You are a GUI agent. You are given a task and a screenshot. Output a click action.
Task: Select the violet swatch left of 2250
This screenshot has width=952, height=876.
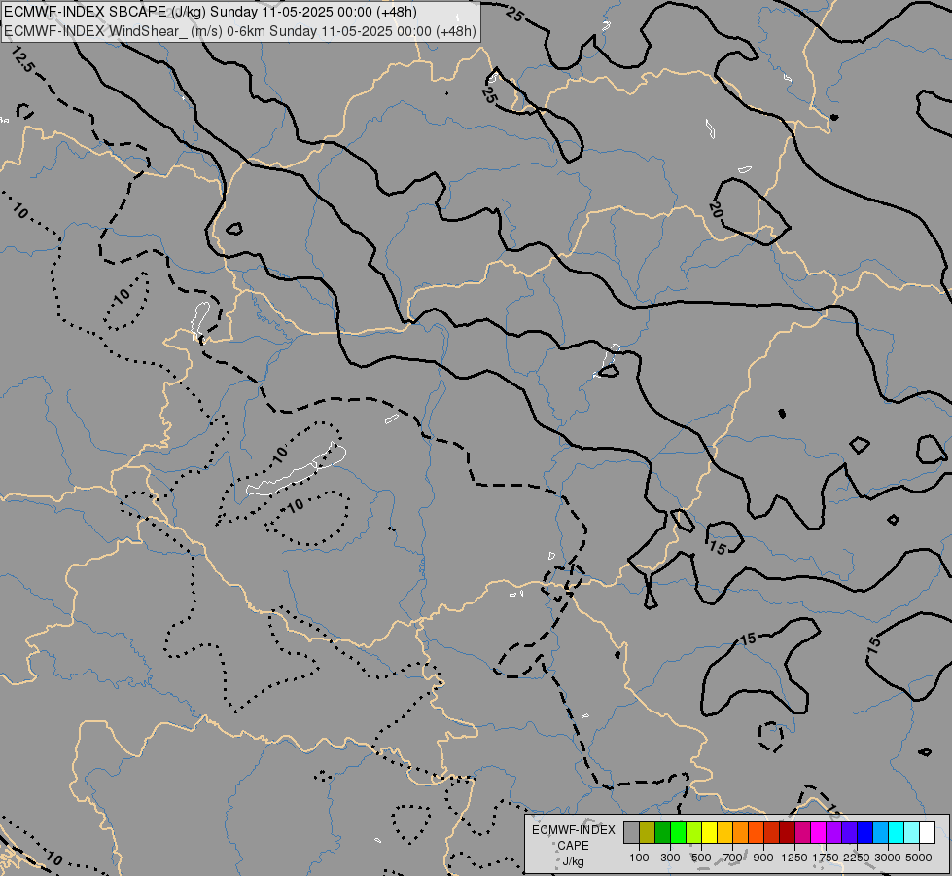[x=849, y=833]
